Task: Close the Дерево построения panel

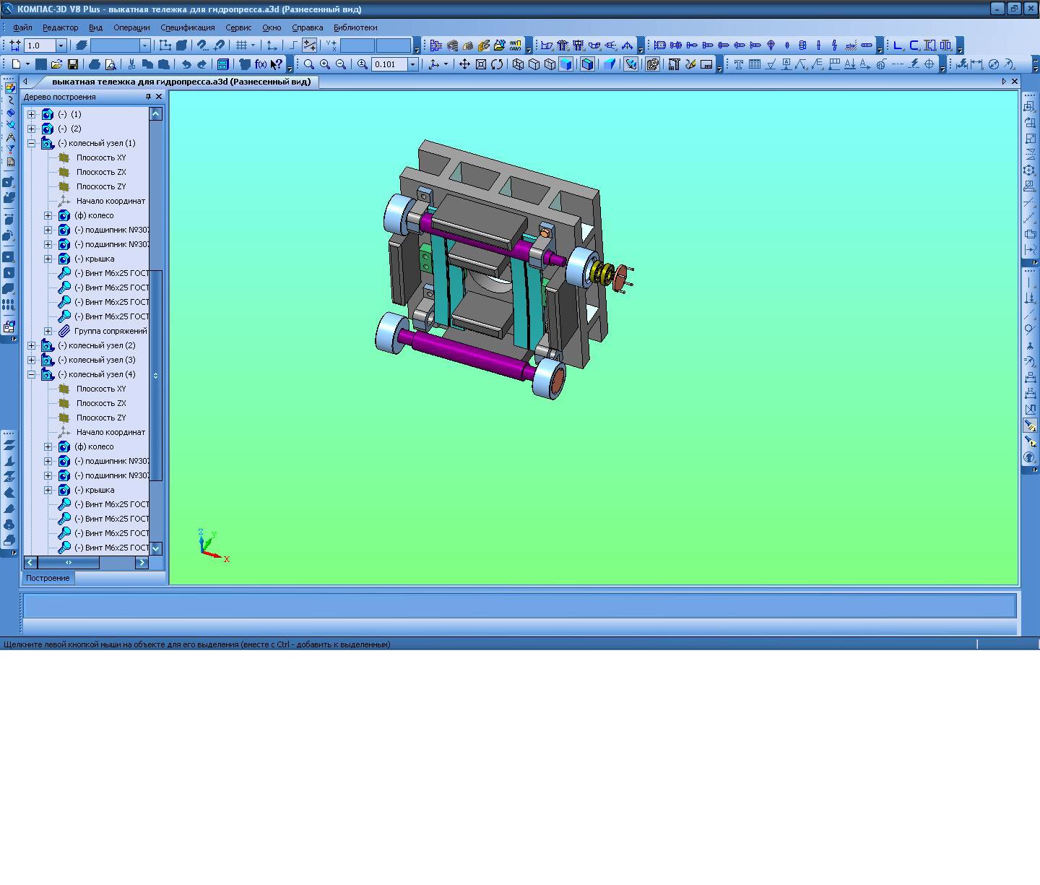Action: click(159, 97)
